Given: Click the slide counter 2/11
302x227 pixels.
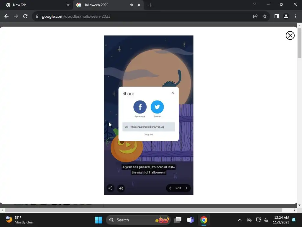Looking at the screenshot, I should click(178, 188).
